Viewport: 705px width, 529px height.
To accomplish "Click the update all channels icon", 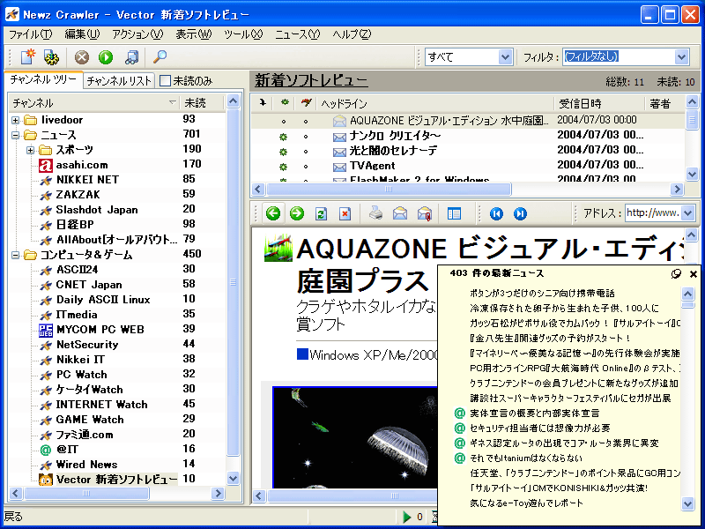I will click(x=130, y=57).
